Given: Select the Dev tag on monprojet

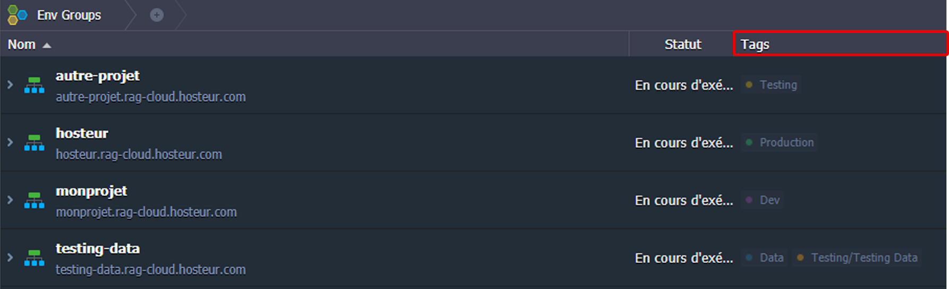Looking at the screenshot, I should tap(769, 200).
